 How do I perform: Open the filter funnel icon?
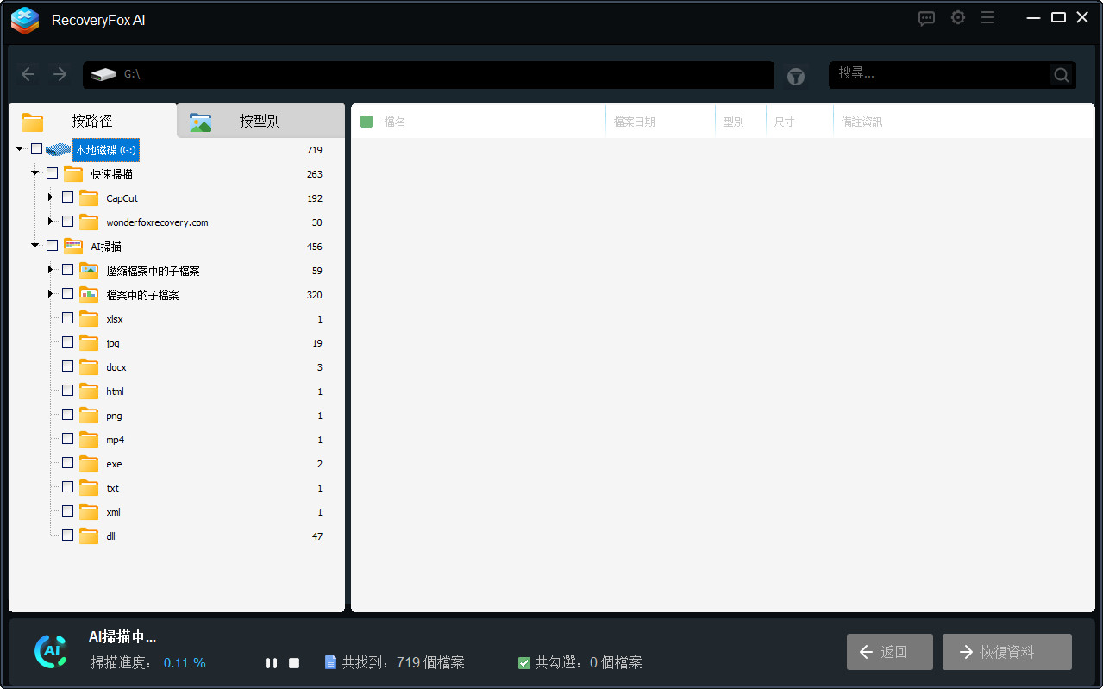tap(795, 76)
